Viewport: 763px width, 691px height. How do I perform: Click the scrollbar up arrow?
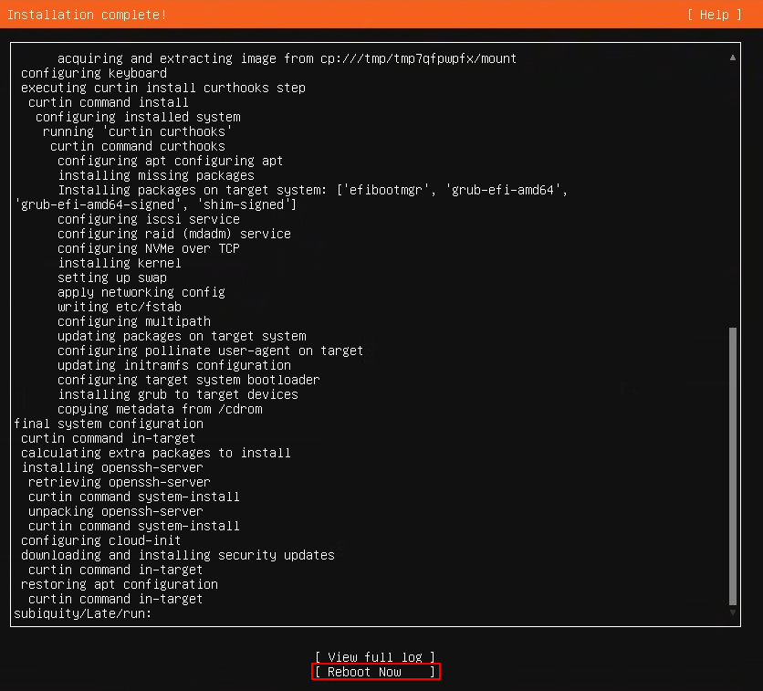pyautogui.click(x=732, y=58)
